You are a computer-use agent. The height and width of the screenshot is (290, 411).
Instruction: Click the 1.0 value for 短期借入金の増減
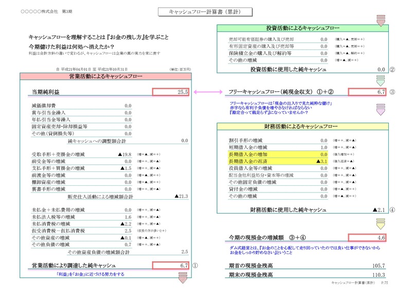324,147
